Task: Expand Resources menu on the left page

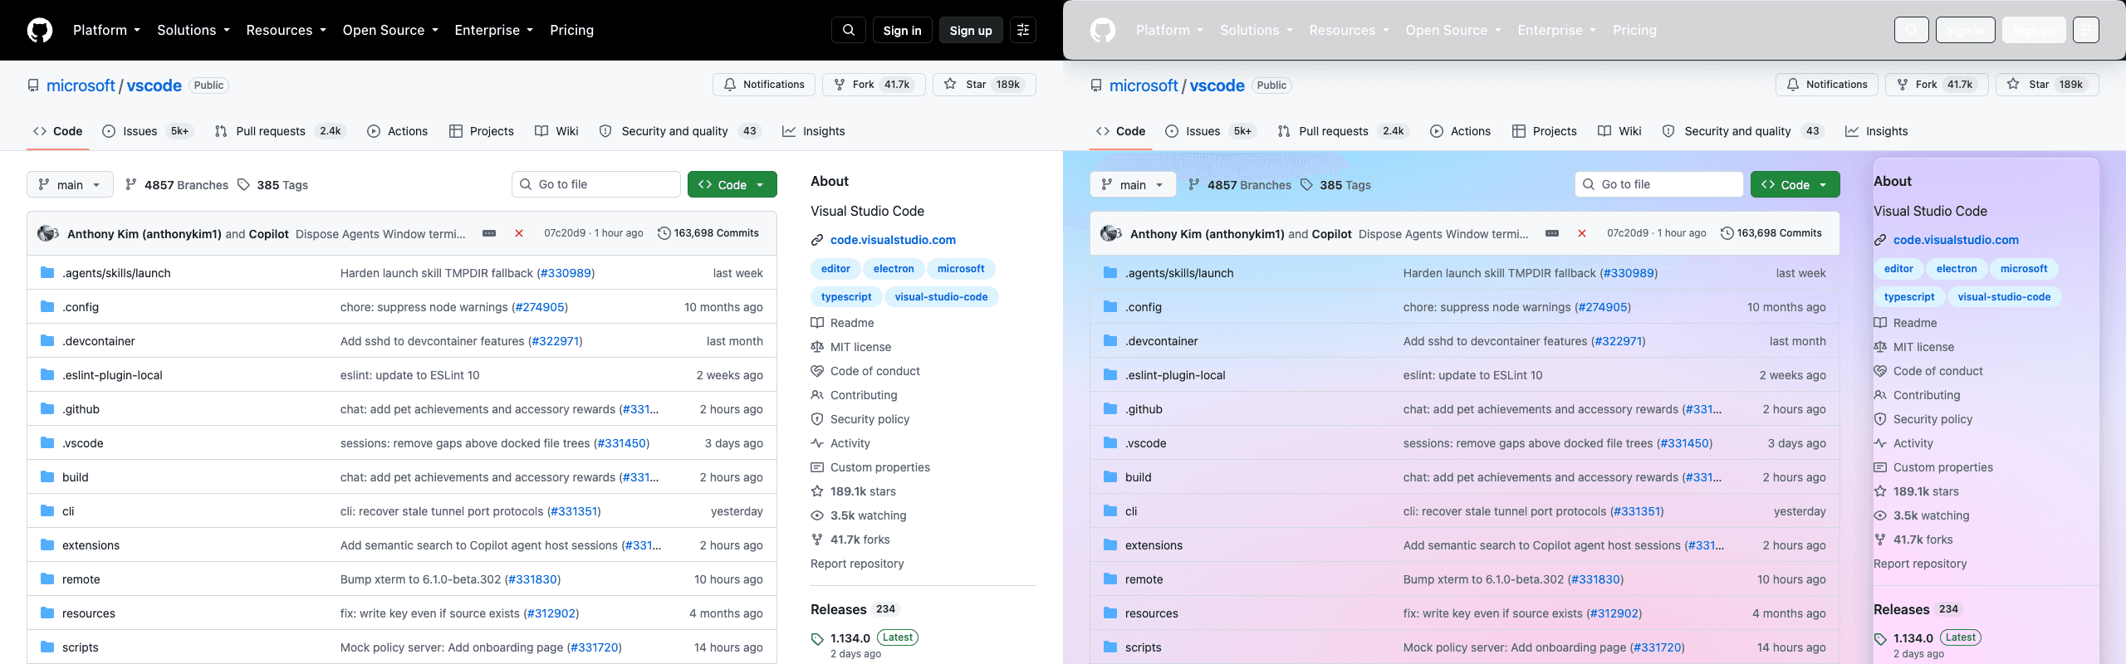Action: point(287,30)
